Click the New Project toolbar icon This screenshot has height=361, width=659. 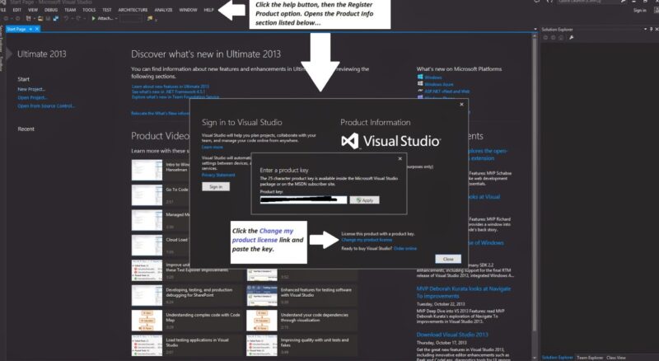(x=28, y=18)
